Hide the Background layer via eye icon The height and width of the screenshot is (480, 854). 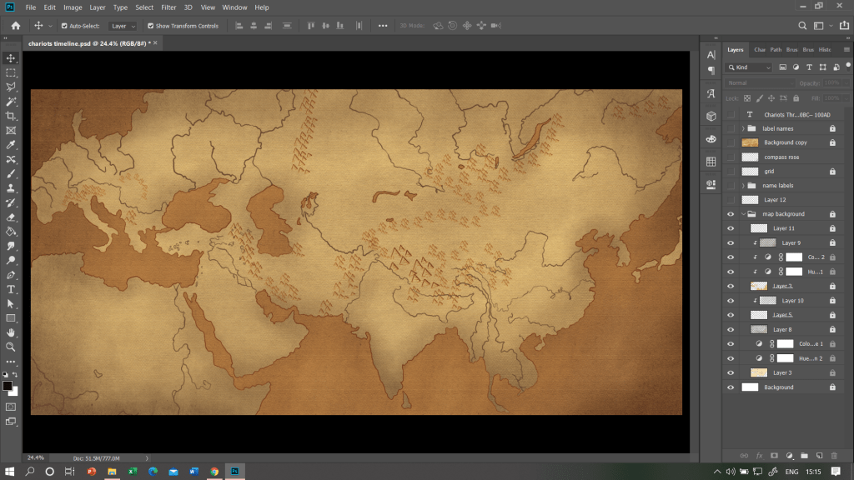pos(731,387)
